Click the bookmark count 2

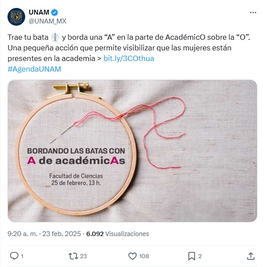200,256
